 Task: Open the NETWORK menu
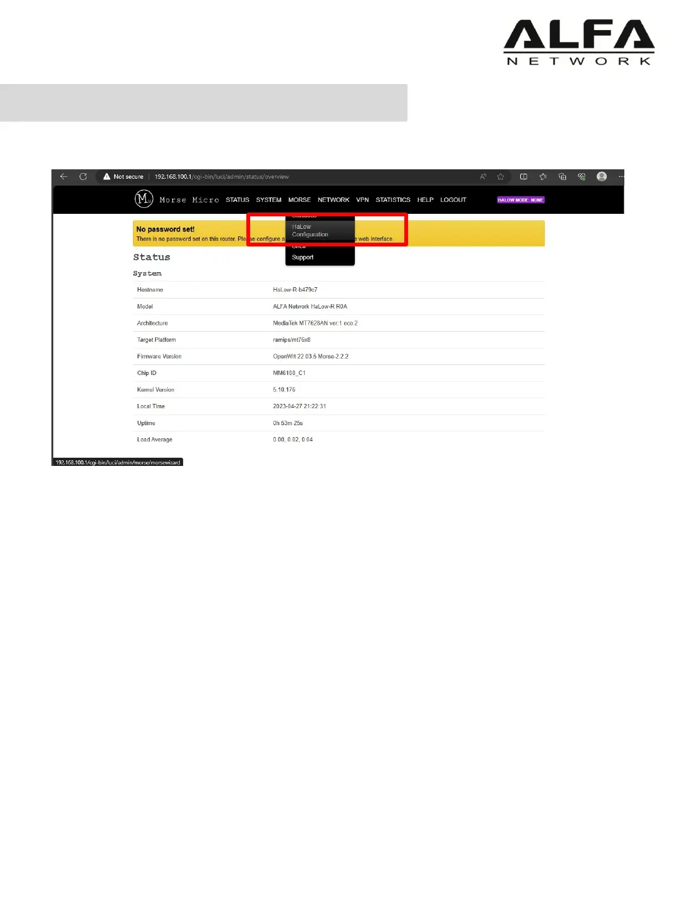[x=333, y=200]
